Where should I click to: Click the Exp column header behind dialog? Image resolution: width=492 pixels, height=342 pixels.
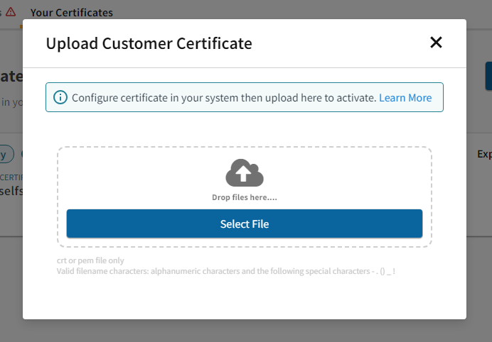[483, 154]
